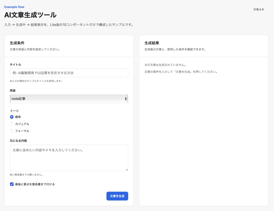Click the トーン group label
This screenshot has width=274, height=211.
click(14, 111)
